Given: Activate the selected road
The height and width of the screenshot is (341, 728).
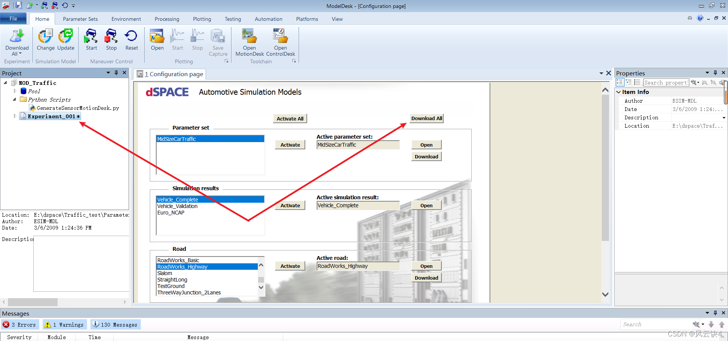Looking at the screenshot, I should click(x=290, y=266).
